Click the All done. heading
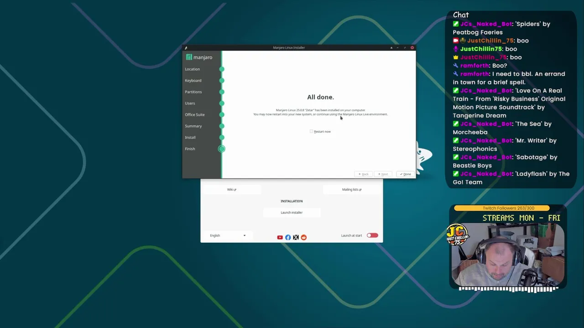The width and height of the screenshot is (584, 328). (x=320, y=97)
